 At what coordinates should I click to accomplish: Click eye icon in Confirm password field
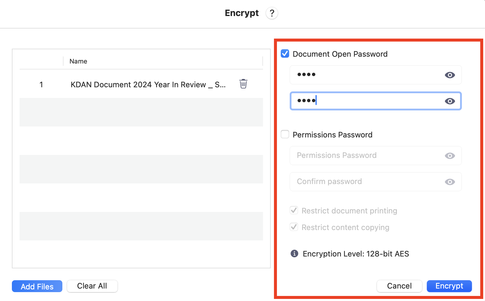pos(450,182)
